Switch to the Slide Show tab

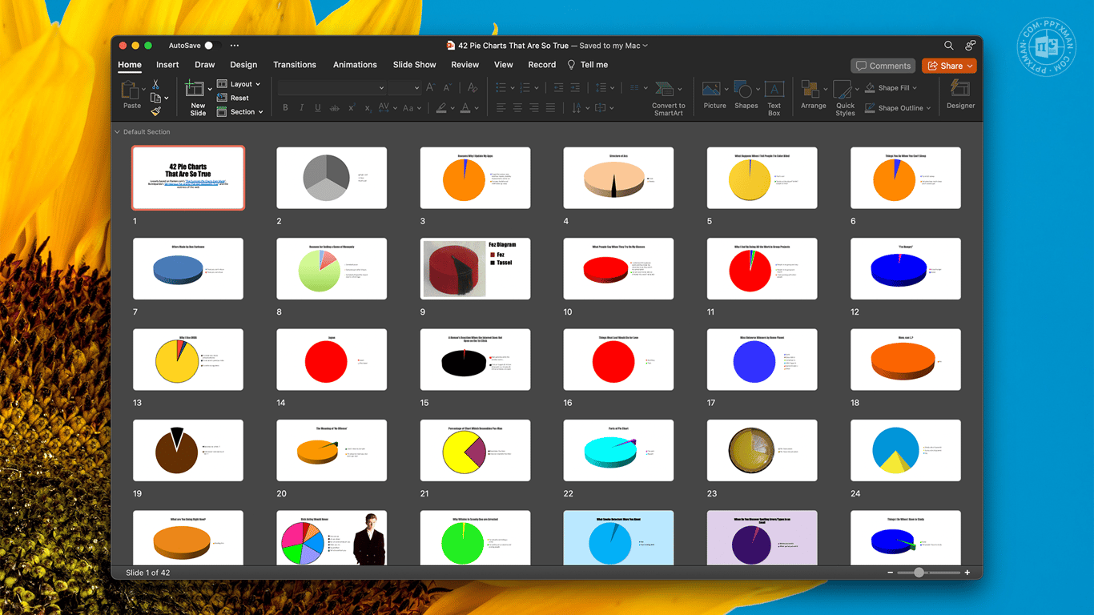click(415, 65)
